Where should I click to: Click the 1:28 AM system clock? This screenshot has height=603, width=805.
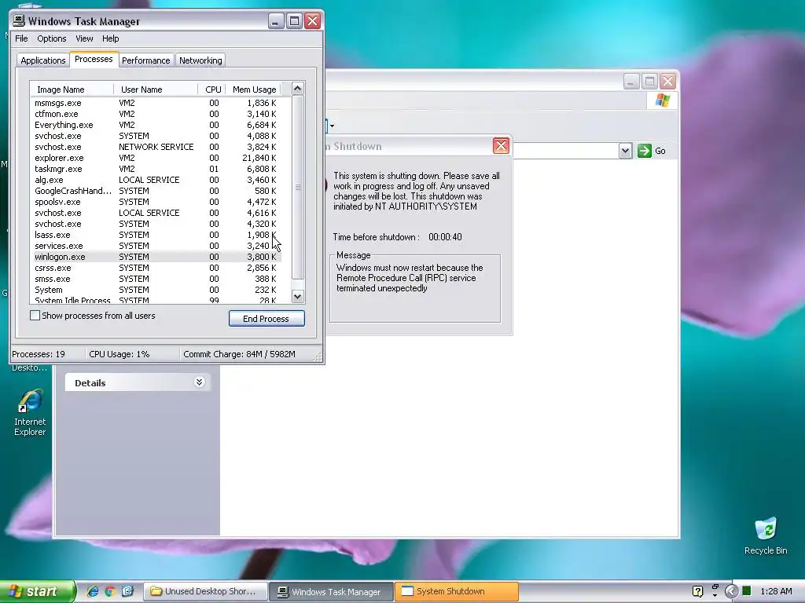coord(776,591)
